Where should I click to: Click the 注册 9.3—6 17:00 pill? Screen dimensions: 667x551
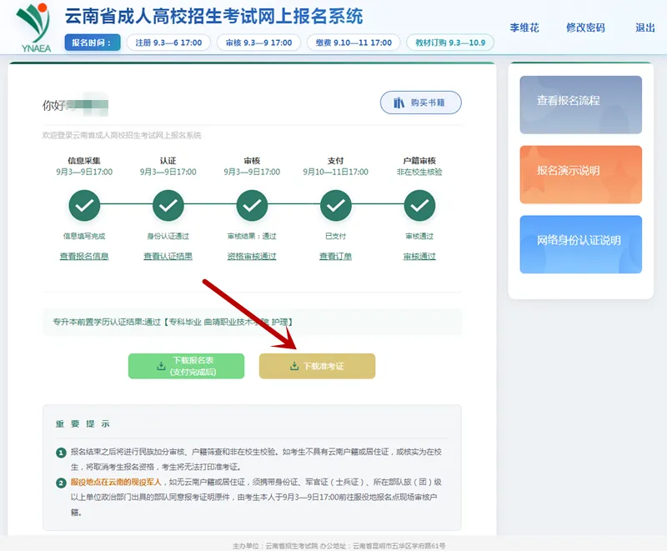point(169,43)
